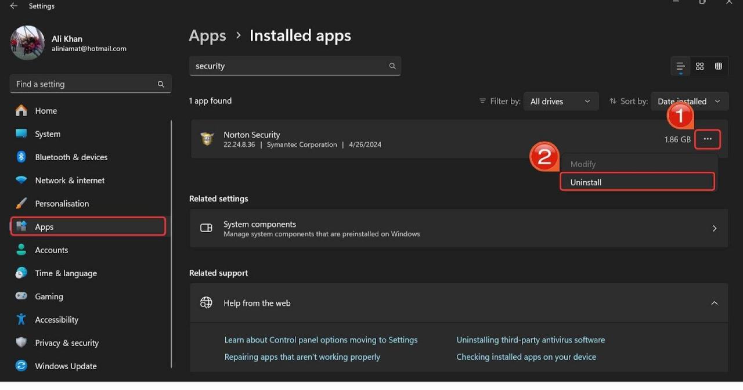
Task: Open Gaming settings
Action: (49, 296)
